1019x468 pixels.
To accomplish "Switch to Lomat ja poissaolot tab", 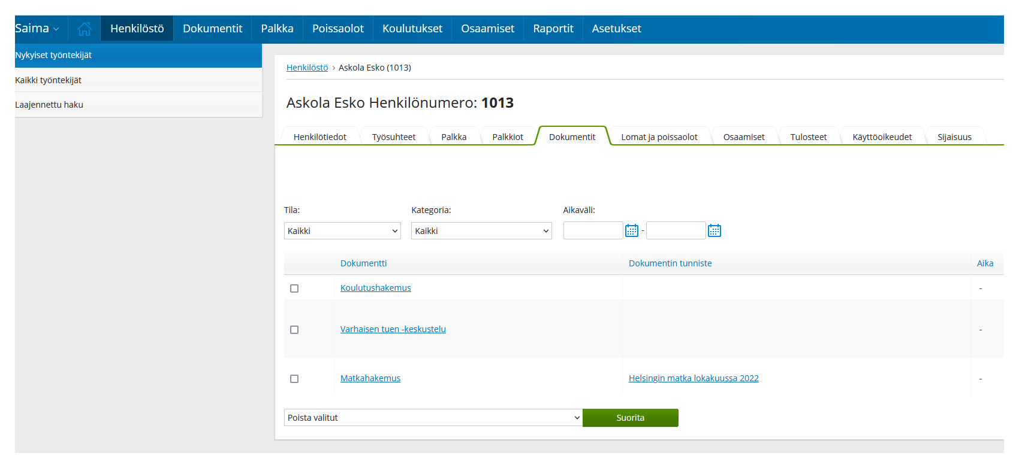I will 659,137.
